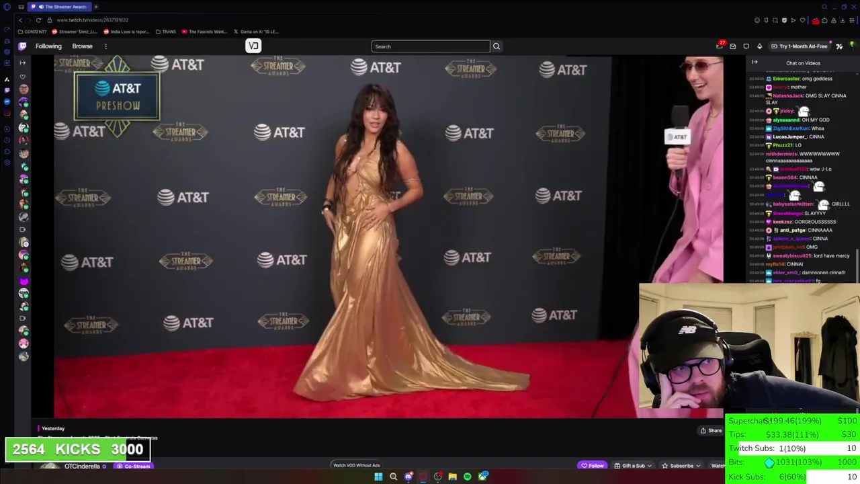Open India Love is repor... bookmark

[x=126, y=32]
